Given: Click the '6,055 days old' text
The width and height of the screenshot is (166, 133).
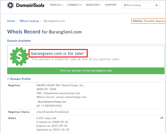Looking at the screenshot, I should coord(46,118).
